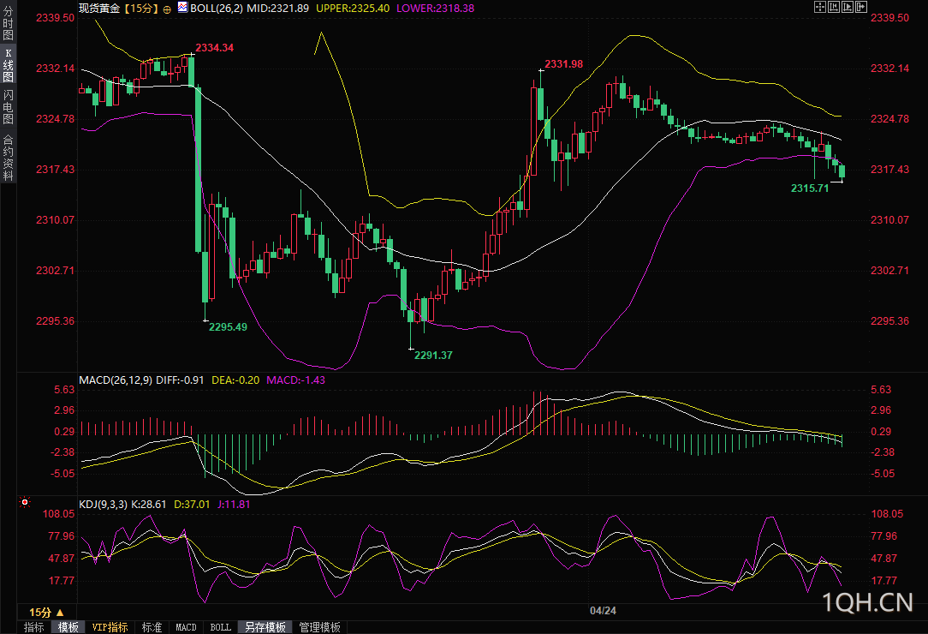Click 管理模板 to manage templates
Viewport: 928px width, 634px height.
[319, 627]
